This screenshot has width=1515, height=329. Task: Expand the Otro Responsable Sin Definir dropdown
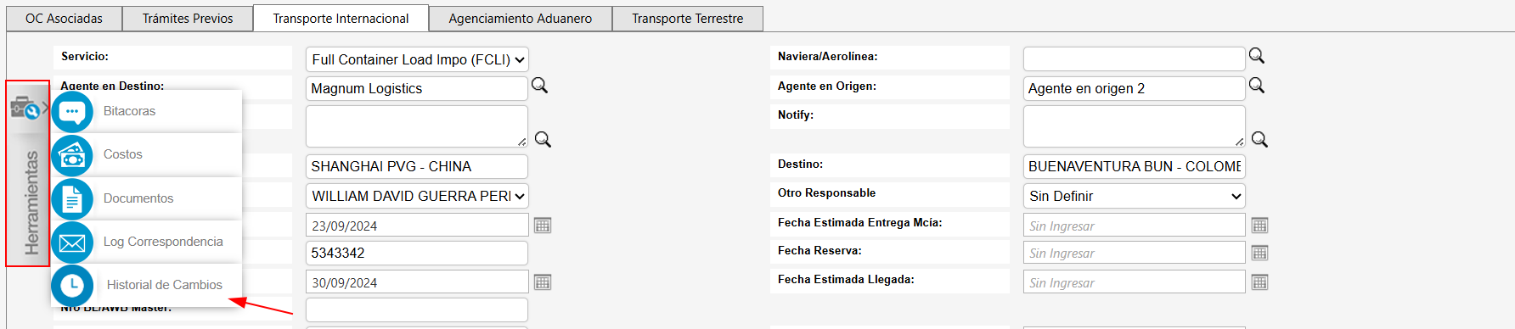[x=1135, y=196]
